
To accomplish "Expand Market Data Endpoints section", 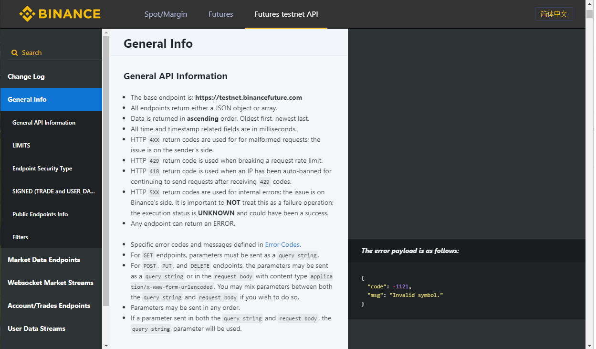I will 44,260.
